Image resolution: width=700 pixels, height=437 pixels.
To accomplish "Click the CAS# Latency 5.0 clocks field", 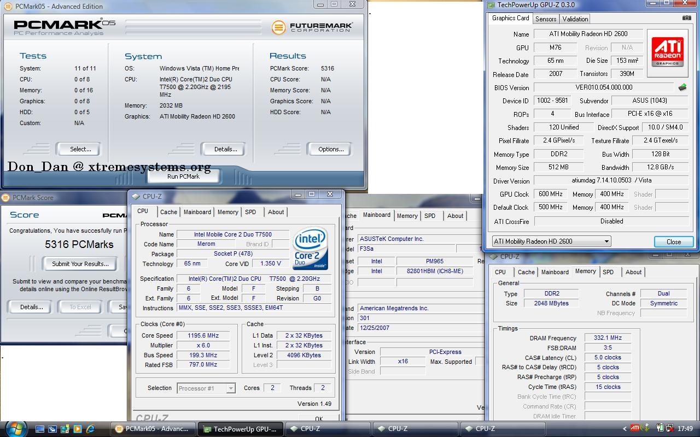I will 608,358.
